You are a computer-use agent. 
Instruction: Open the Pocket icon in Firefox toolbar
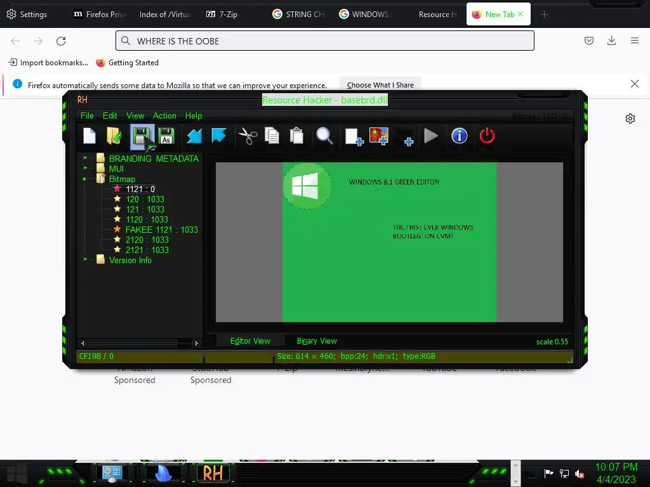point(588,41)
